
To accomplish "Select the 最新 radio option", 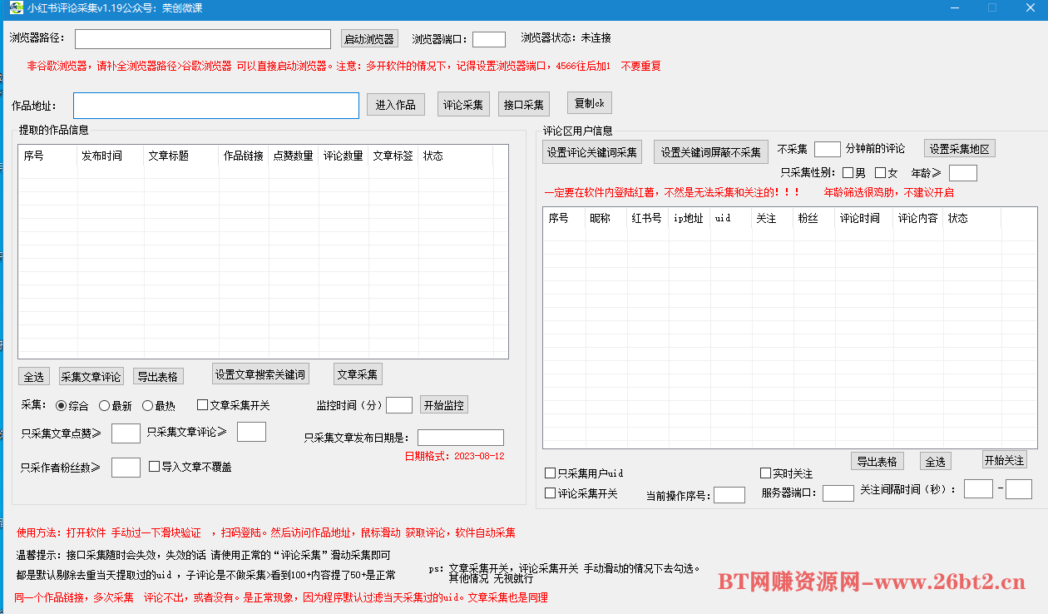I will [105, 406].
